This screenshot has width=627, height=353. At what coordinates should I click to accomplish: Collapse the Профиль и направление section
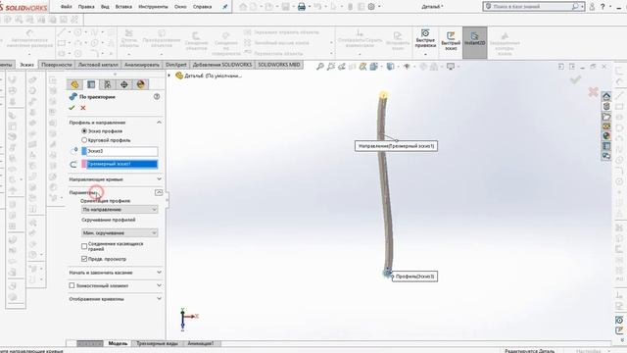(x=159, y=122)
